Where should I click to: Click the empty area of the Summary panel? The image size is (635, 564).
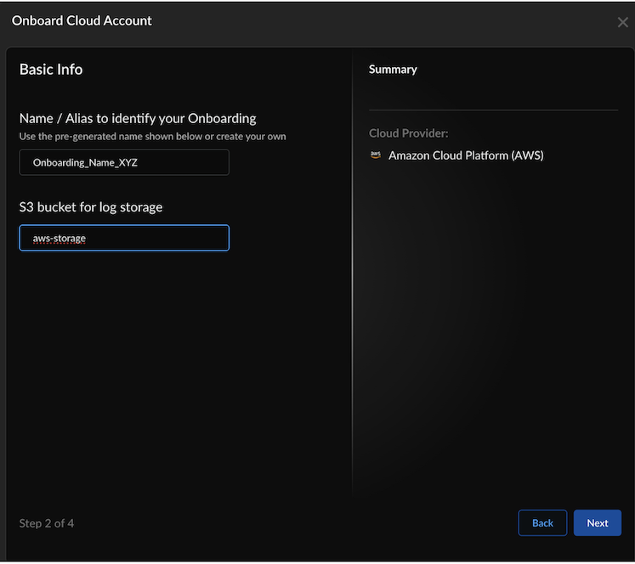493,340
